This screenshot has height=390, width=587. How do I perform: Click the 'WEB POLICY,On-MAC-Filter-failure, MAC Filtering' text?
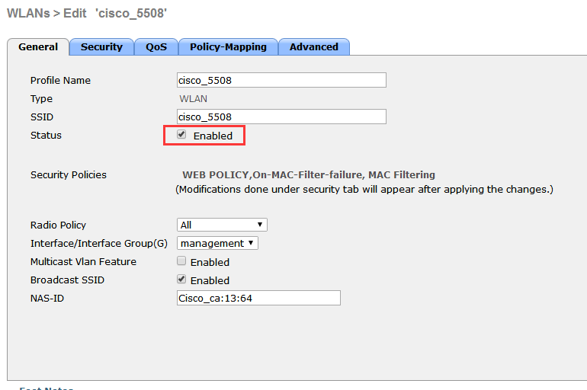[309, 174]
